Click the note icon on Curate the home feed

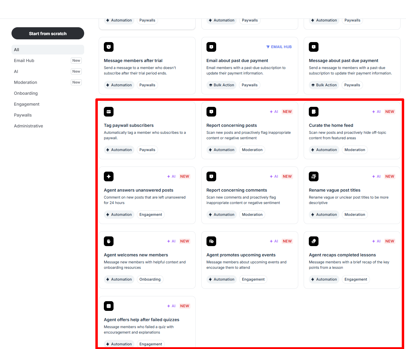click(x=314, y=112)
